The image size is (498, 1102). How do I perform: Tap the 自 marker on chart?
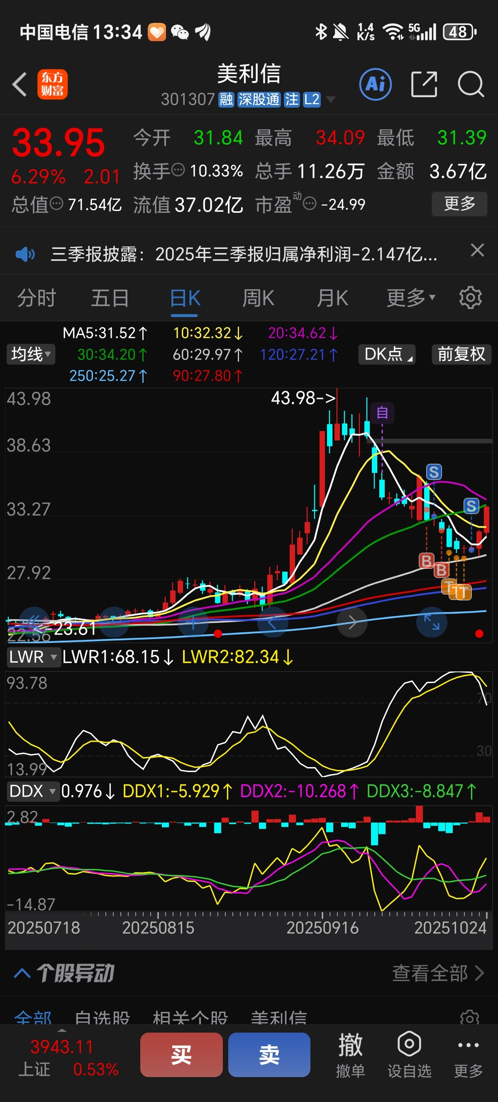[382, 413]
